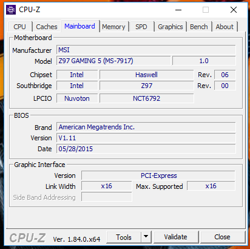Click the Southbridge Z97 value
Screen dimensions: 250x249
(146, 86)
